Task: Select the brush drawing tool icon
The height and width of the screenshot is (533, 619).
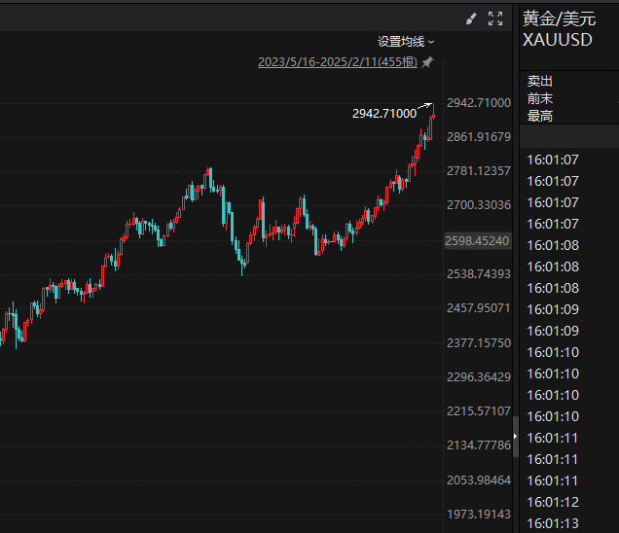Action: pos(471,18)
